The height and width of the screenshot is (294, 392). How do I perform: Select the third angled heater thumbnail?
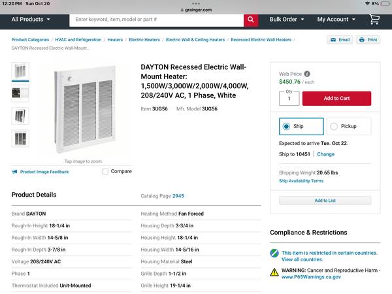[x=20, y=116]
